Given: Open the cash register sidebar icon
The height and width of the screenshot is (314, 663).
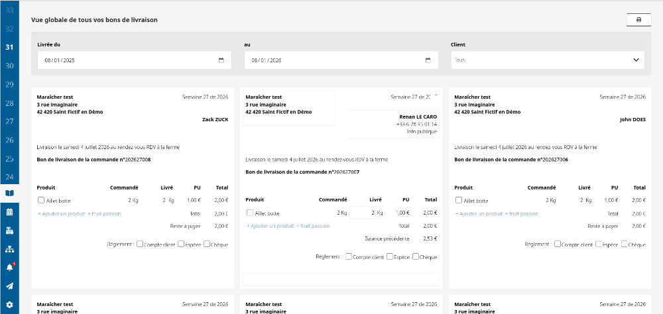Looking at the screenshot, I should tap(9, 231).
